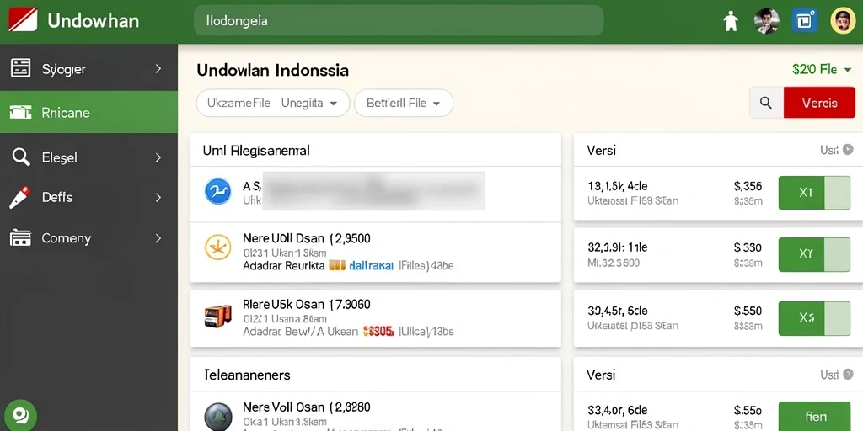Click the Rnicane sidebar icon
This screenshot has height=431, width=863.
click(x=20, y=113)
